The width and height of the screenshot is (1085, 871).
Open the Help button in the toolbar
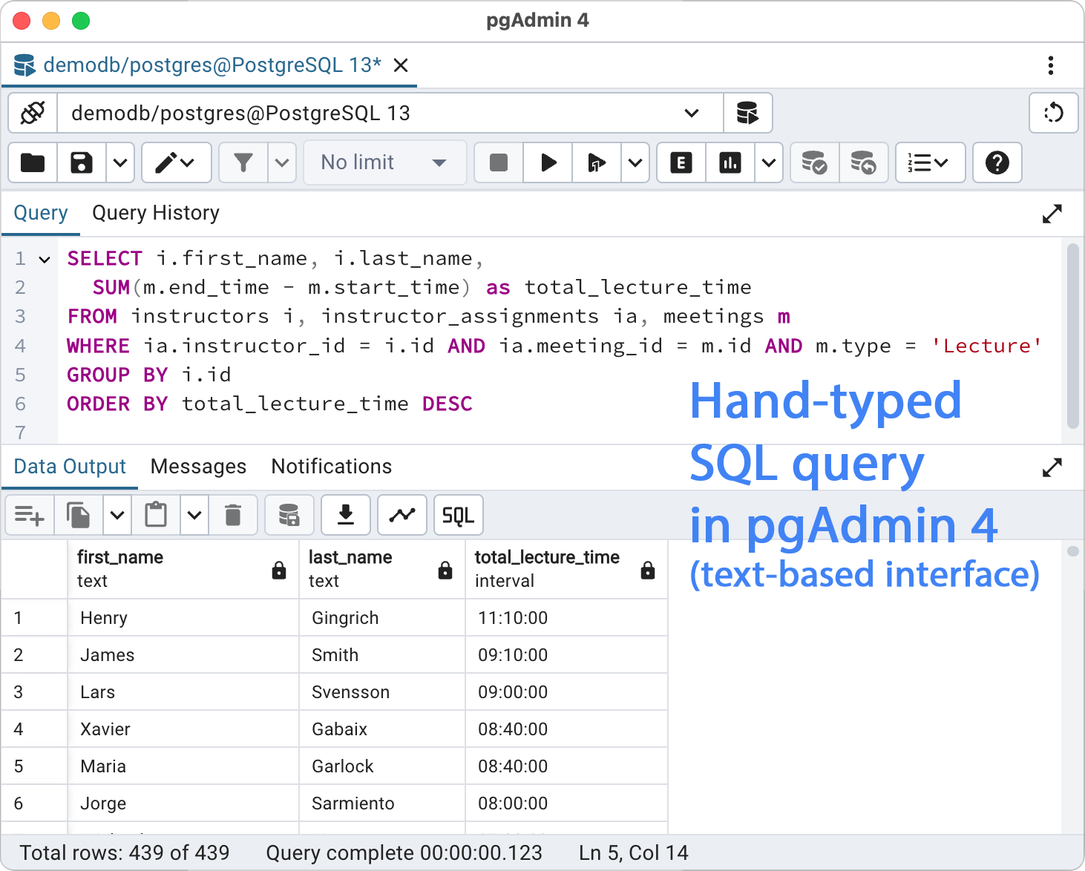click(997, 162)
